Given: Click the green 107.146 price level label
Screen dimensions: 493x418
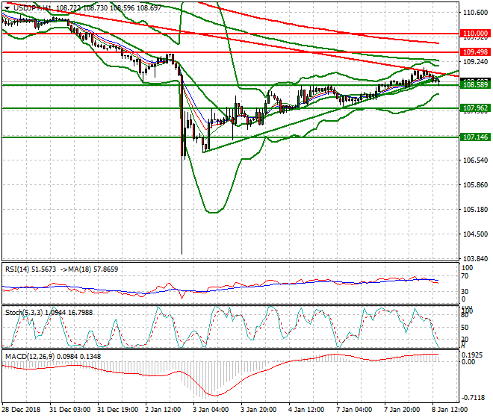Looking at the screenshot, I should 475,137.
